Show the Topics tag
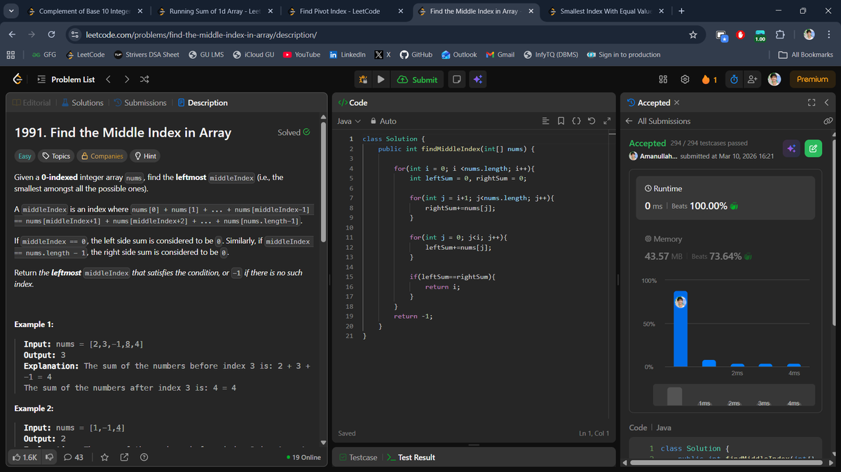This screenshot has height=472, width=841. [56, 156]
